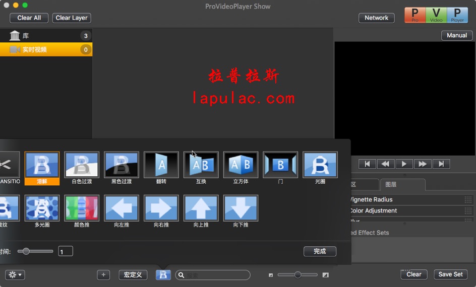Select the 光圈 iris transition
476x287 pixels.
[320, 165]
